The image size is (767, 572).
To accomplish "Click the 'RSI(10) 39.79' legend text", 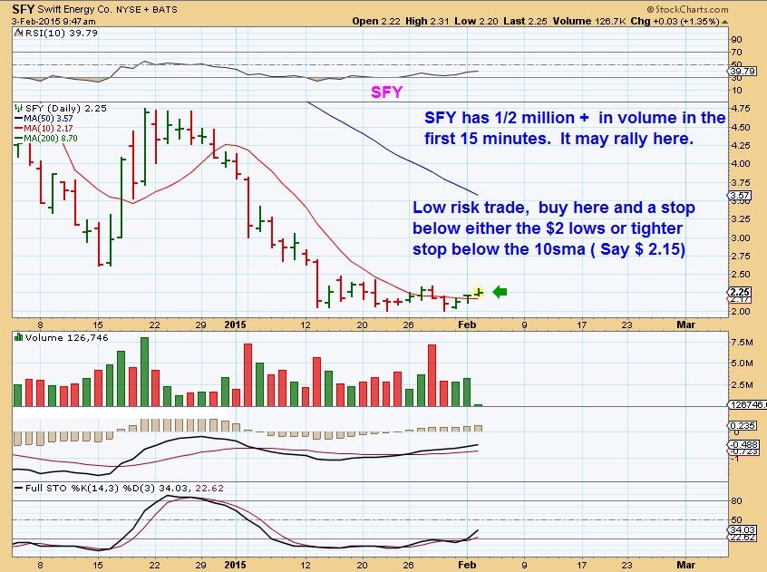I will pos(61,33).
